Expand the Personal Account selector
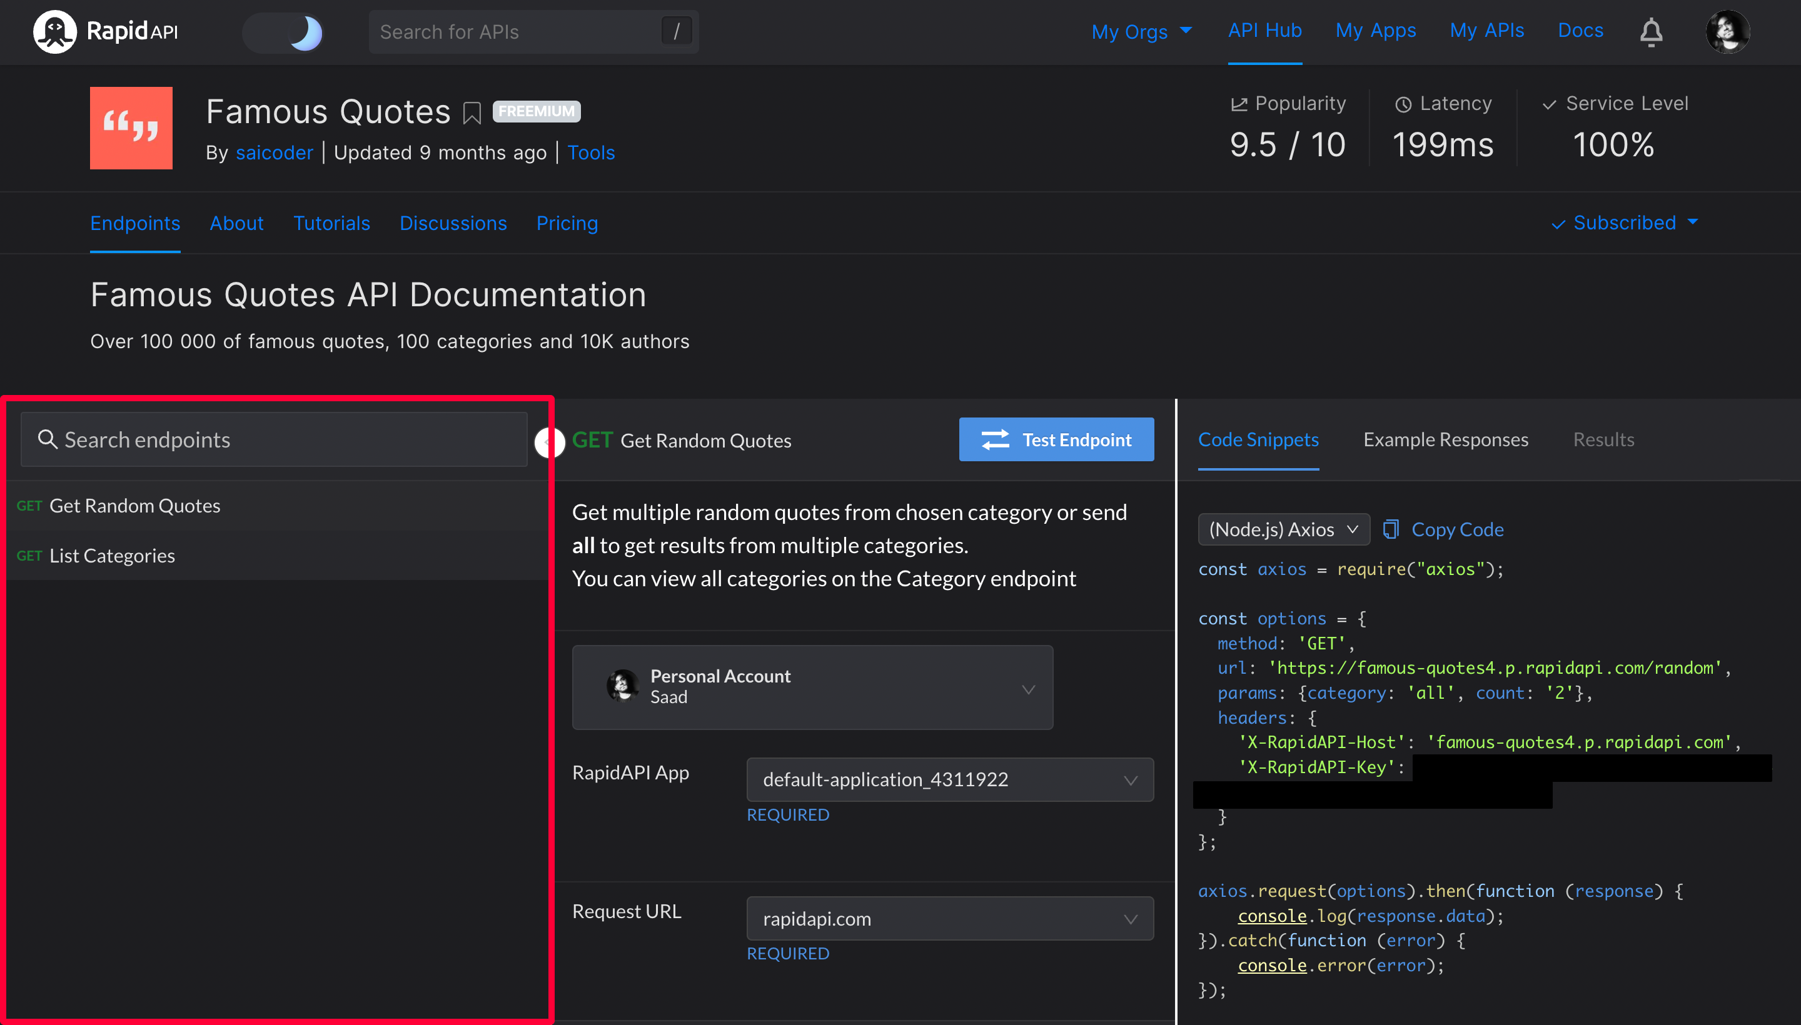The image size is (1801, 1025). [812, 687]
